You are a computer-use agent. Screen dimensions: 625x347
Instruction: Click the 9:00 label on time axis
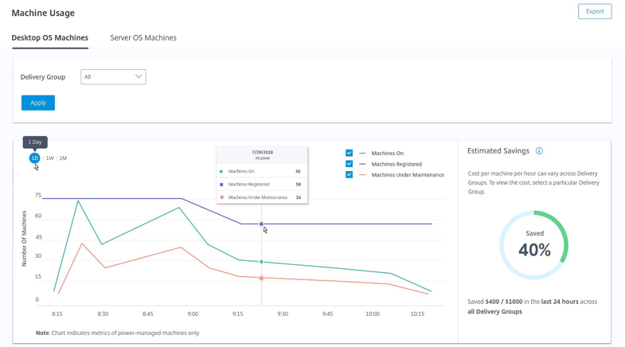(193, 314)
